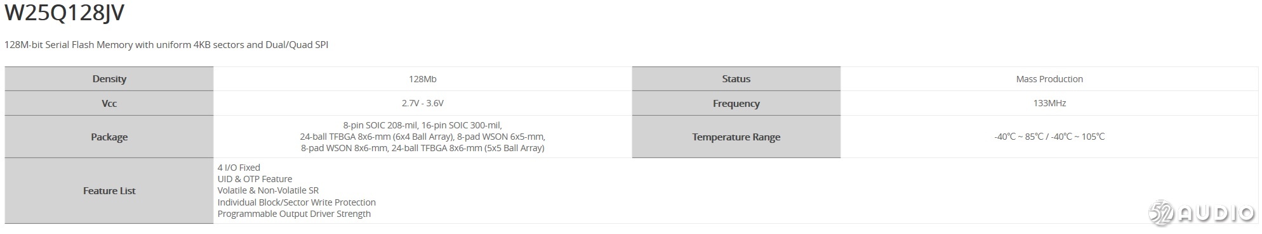Click the 8-pad WSON 8x6-mm package line
The width and height of the screenshot is (1262, 234).
[344, 148]
